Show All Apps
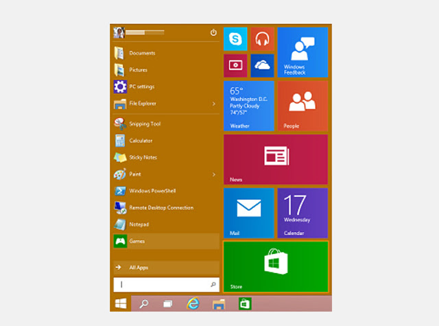 [x=166, y=268]
